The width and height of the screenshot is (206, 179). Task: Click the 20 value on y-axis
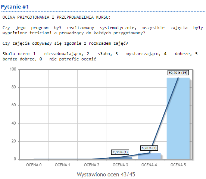pyautogui.click(x=14, y=141)
